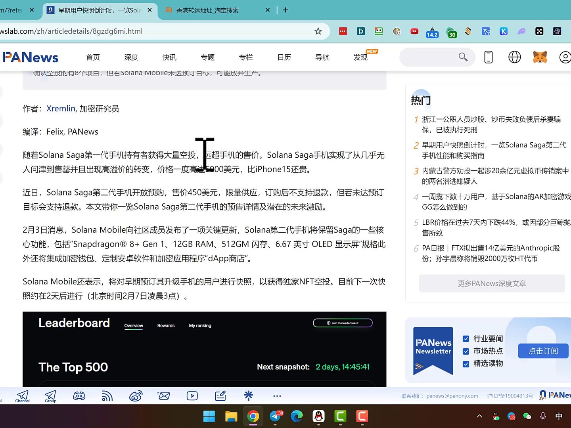Viewport: 571px width, 428px height.
Task: Open the Telegram Channel icon
Action: click(x=23, y=396)
